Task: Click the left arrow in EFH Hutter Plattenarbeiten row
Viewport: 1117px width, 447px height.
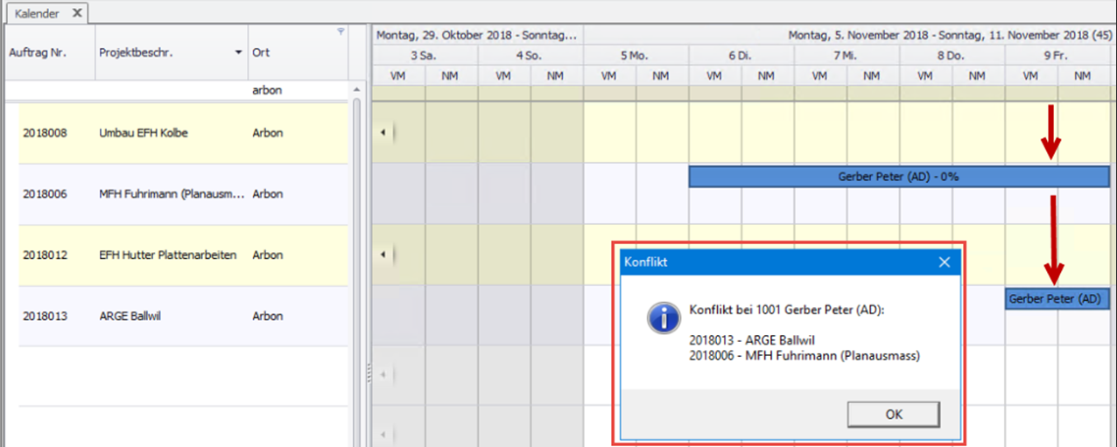Action: [x=383, y=255]
